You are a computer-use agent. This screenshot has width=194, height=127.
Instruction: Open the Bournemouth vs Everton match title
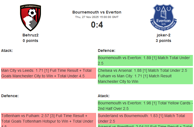tap(97, 12)
